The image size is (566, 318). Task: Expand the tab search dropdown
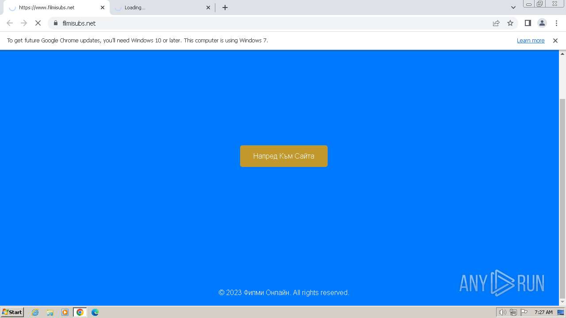click(513, 8)
